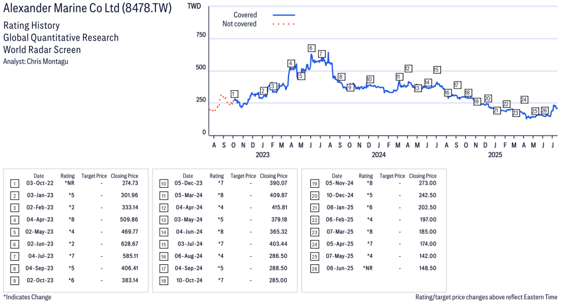Click the red dotted Not covered legend line
Screen dimensions: 564x301
coord(284,24)
